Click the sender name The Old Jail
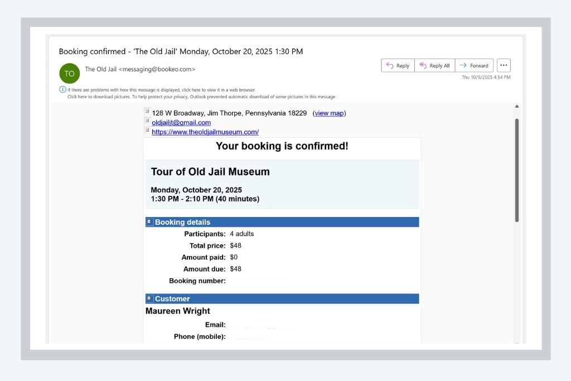Viewport: 571px width, 381px height. [101, 69]
